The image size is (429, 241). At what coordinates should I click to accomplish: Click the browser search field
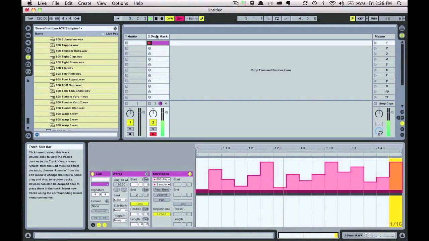pyautogui.click(x=78, y=135)
